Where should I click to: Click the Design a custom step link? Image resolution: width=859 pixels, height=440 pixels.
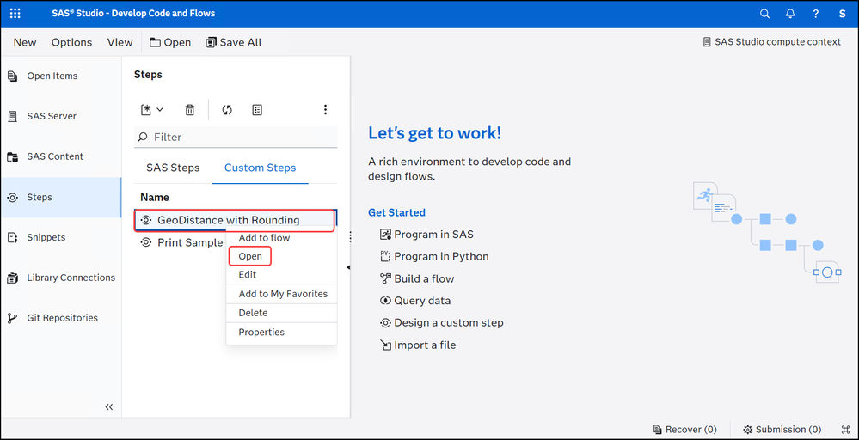pyautogui.click(x=442, y=323)
